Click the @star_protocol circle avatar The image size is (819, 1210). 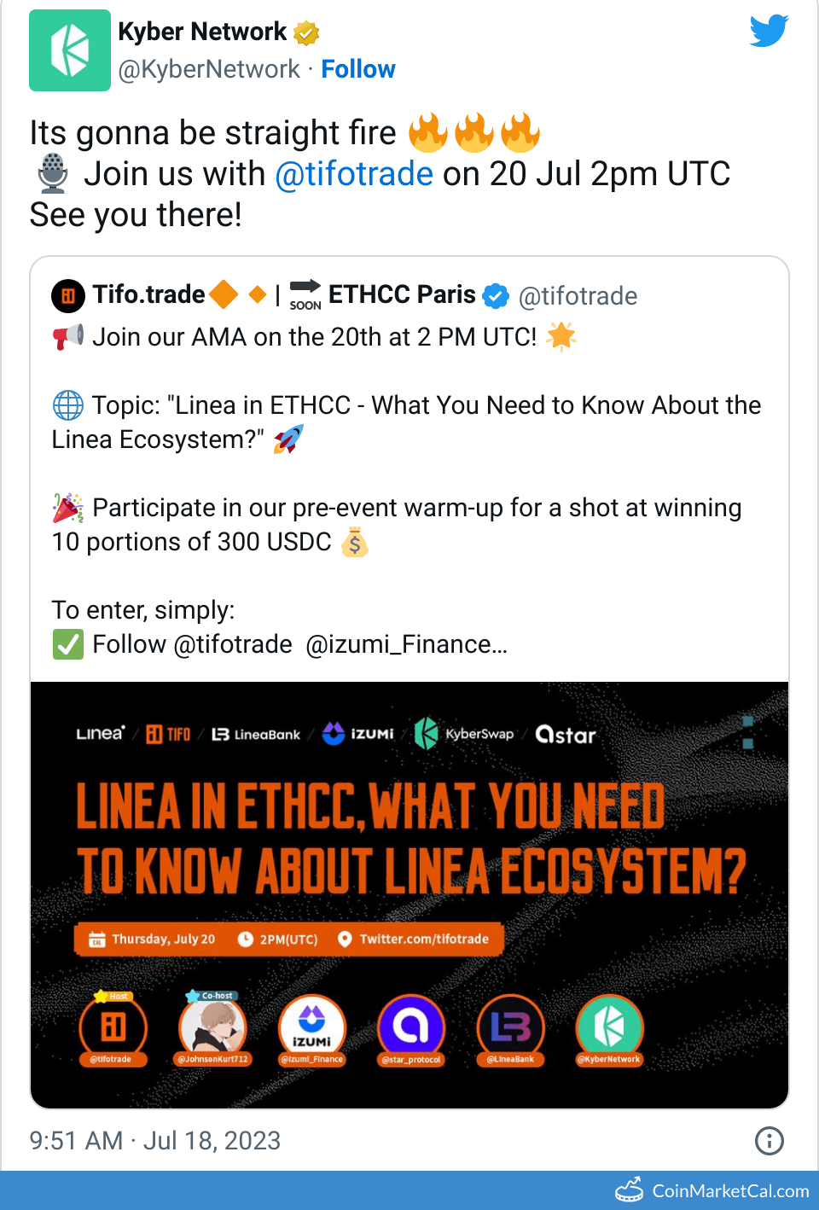pyautogui.click(x=410, y=1027)
